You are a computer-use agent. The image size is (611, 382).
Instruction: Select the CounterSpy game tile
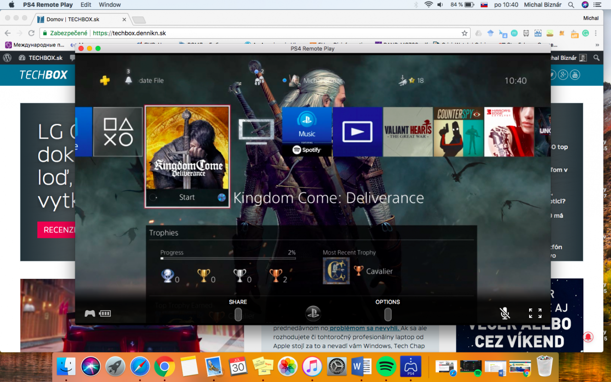[459, 132]
